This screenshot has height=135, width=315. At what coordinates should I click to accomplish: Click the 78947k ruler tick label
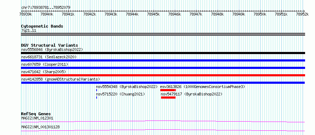196,14
